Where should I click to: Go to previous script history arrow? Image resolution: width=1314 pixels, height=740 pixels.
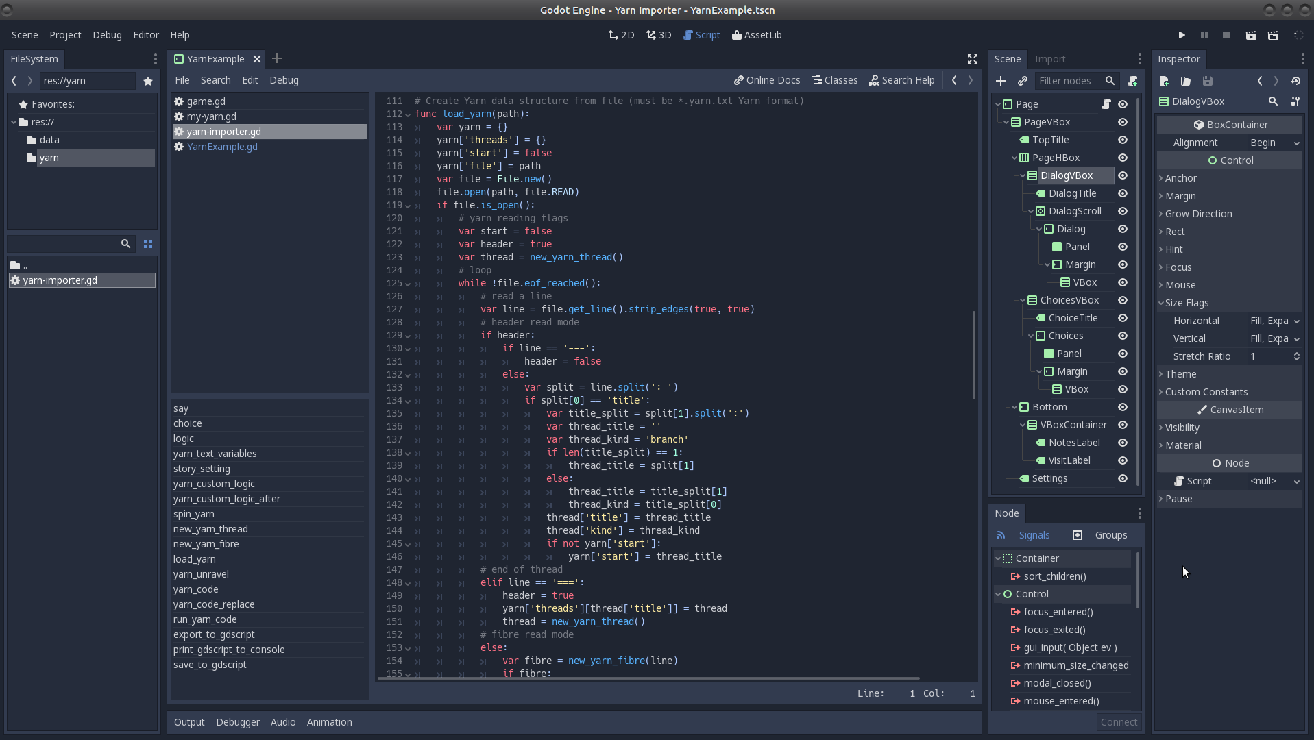click(x=954, y=80)
